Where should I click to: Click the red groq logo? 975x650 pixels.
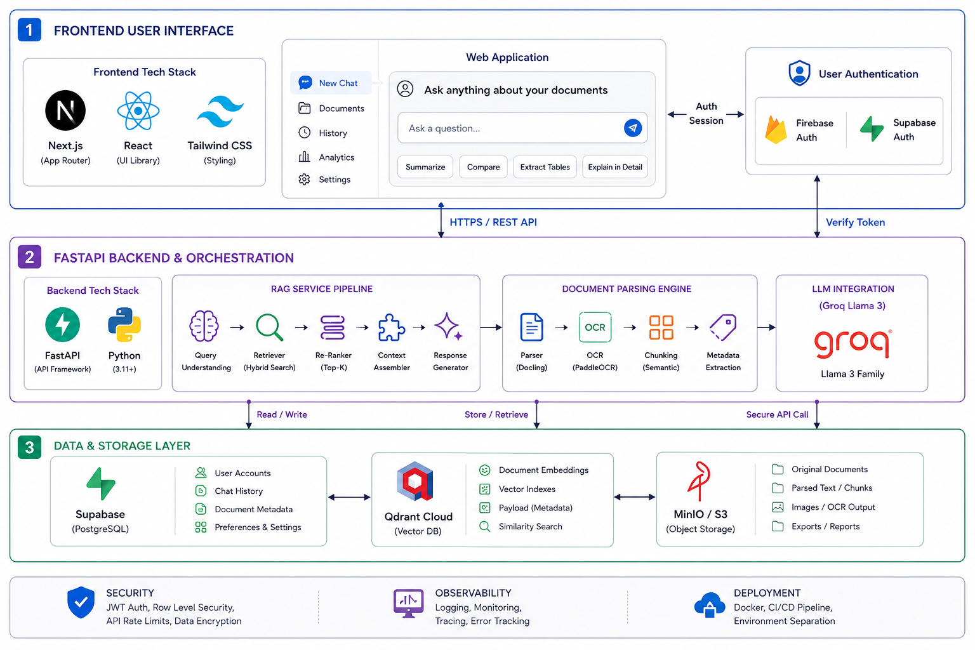point(852,343)
